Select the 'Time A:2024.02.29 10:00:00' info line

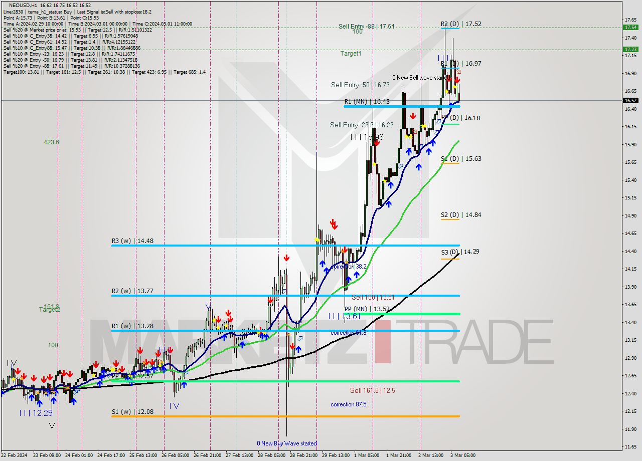pyautogui.click(x=33, y=24)
